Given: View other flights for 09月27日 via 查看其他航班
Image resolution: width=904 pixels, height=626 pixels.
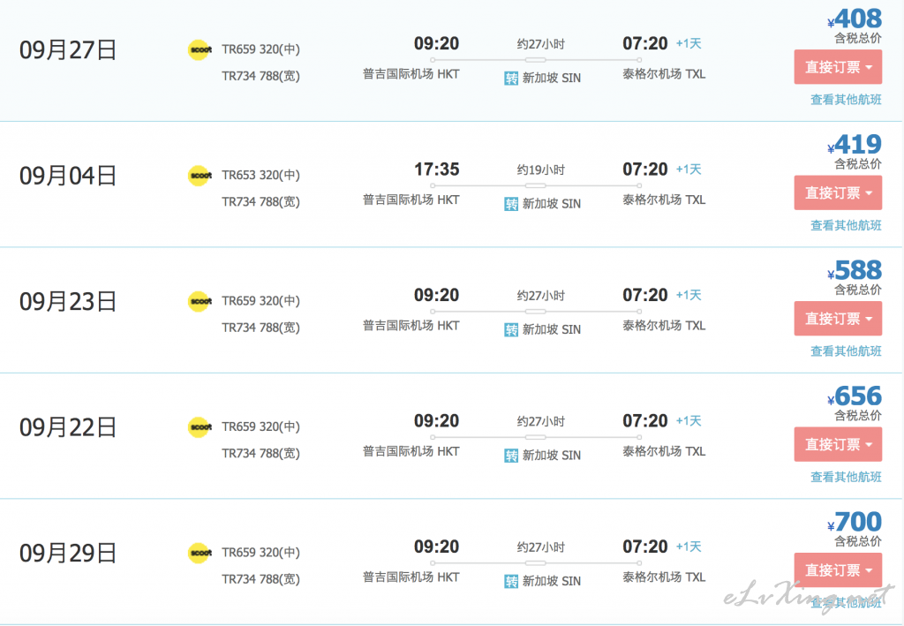Looking at the screenshot, I should 846,100.
